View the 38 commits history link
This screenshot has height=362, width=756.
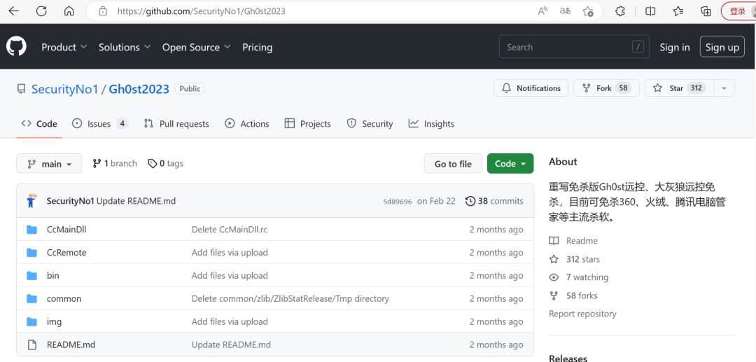[x=494, y=201]
